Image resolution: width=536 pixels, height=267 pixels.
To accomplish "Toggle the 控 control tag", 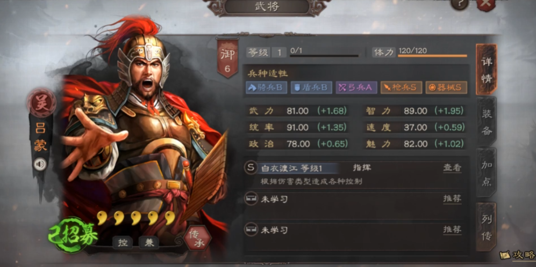I will [x=123, y=242].
